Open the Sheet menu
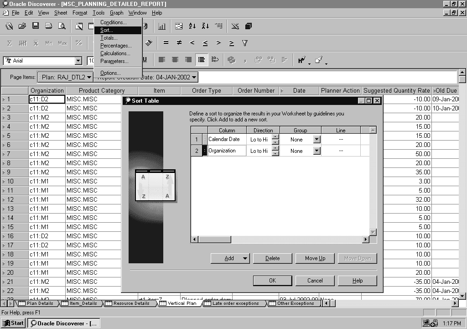 coord(61,13)
